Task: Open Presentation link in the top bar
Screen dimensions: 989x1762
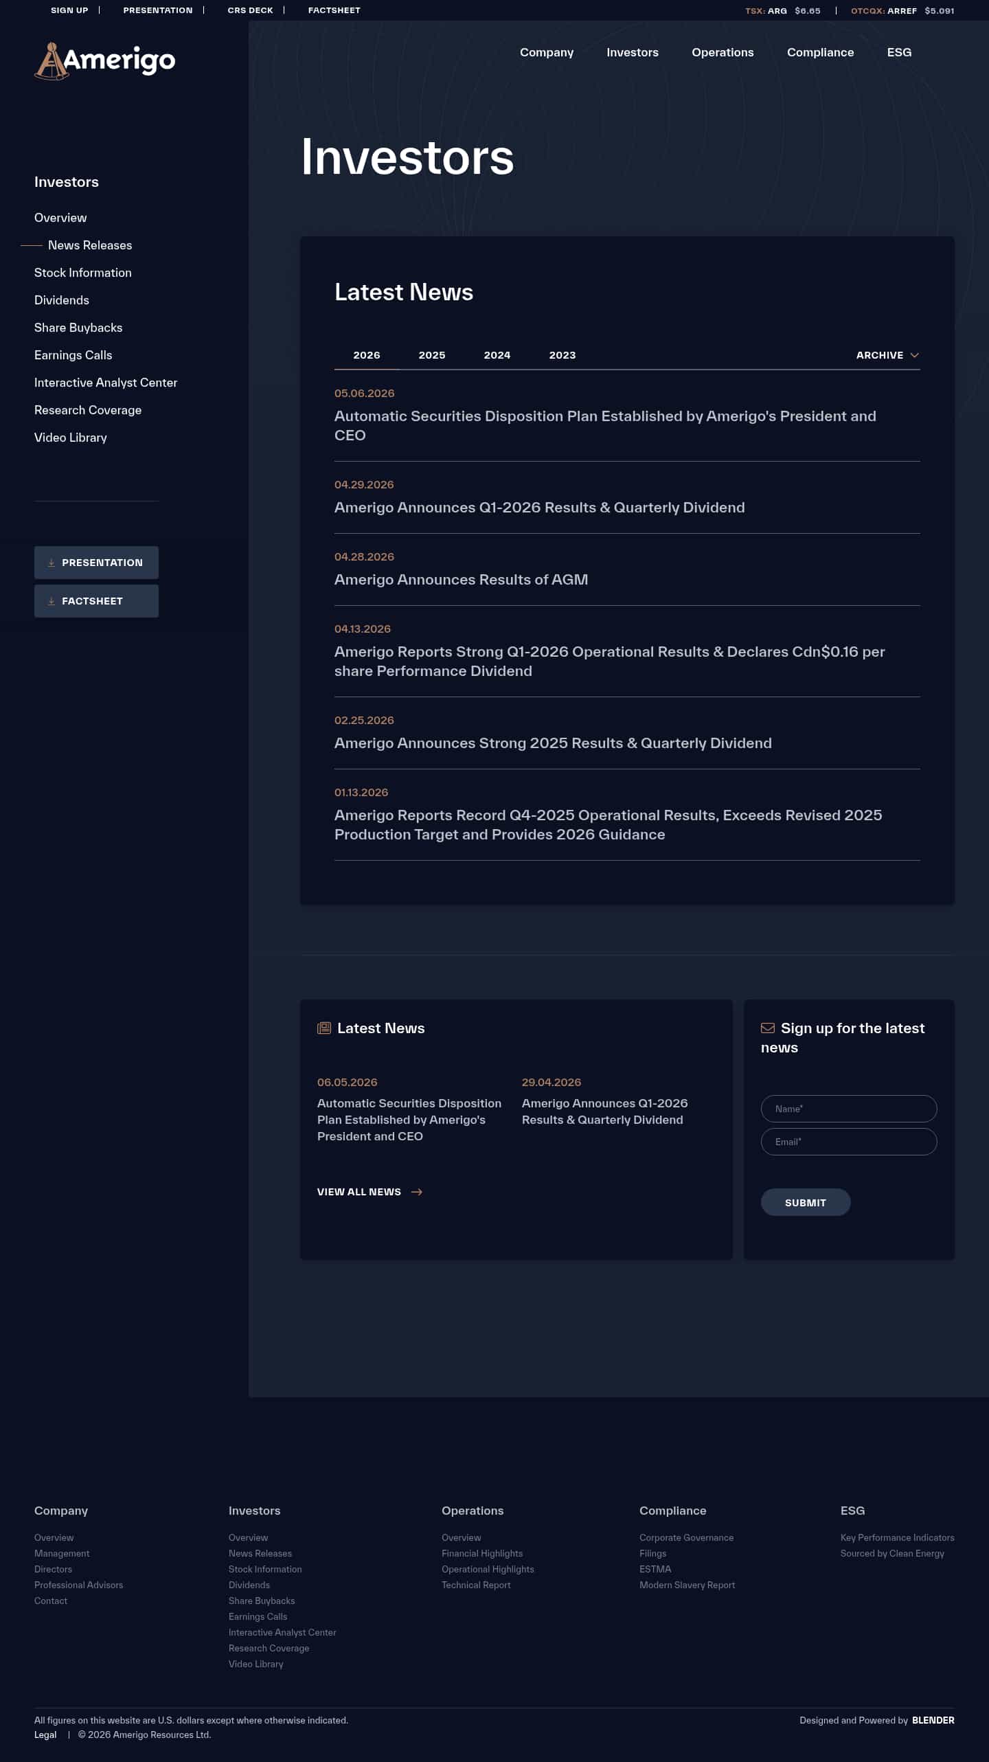Action: tap(158, 10)
